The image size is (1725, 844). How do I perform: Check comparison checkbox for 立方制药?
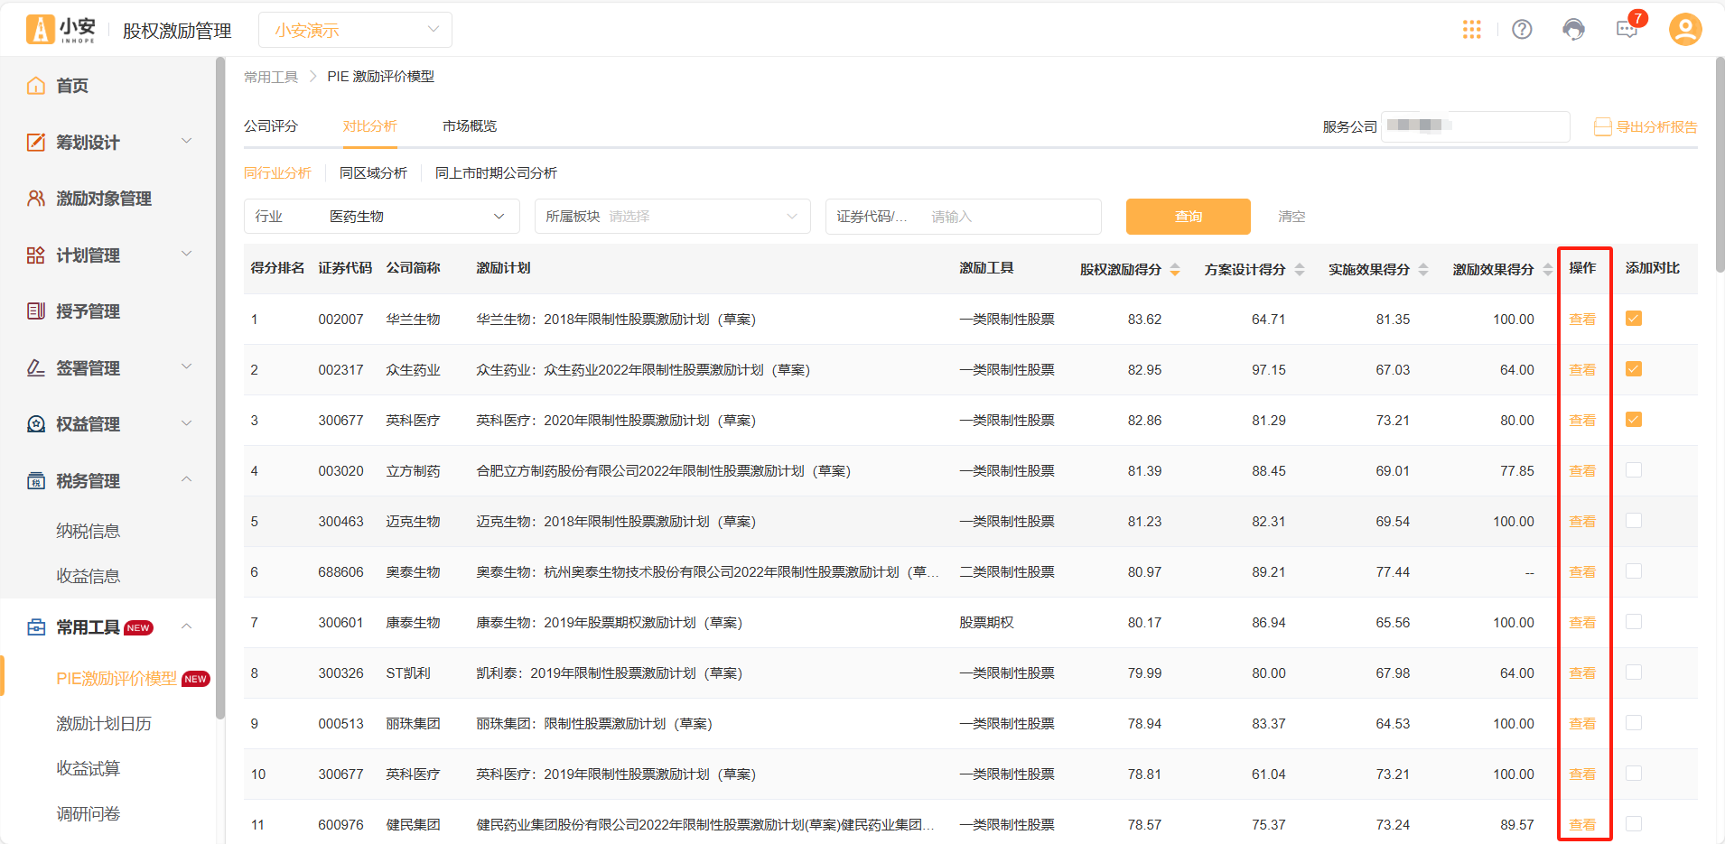pos(1634,470)
